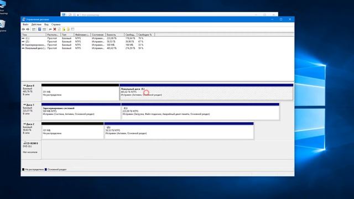Open the Справка menu
The height and width of the screenshot is (199, 354).
pyautogui.click(x=56, y=24)
